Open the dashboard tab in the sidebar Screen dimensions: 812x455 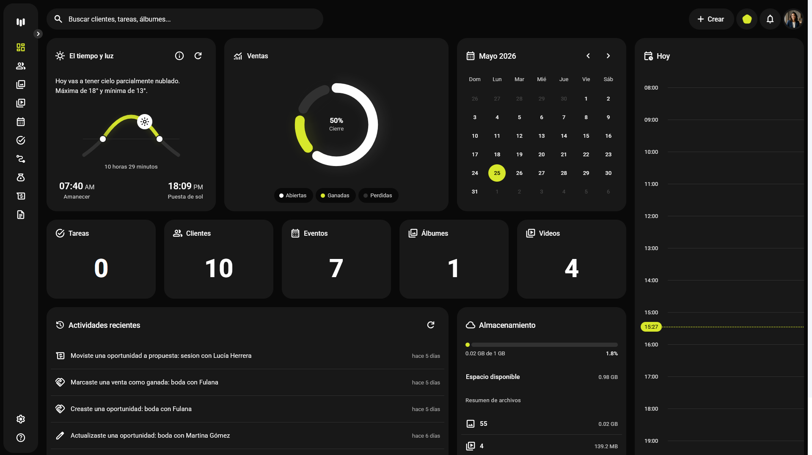point(21,47)
